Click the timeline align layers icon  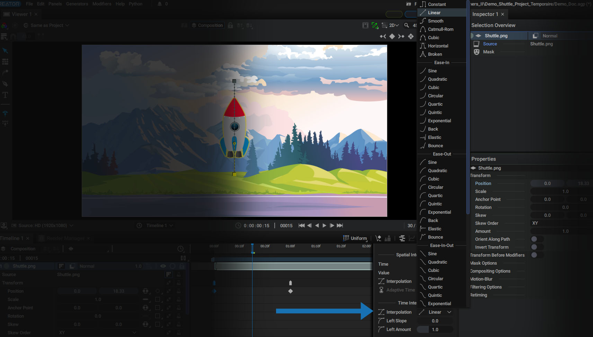pyautogui.click(x=402, y=238)
